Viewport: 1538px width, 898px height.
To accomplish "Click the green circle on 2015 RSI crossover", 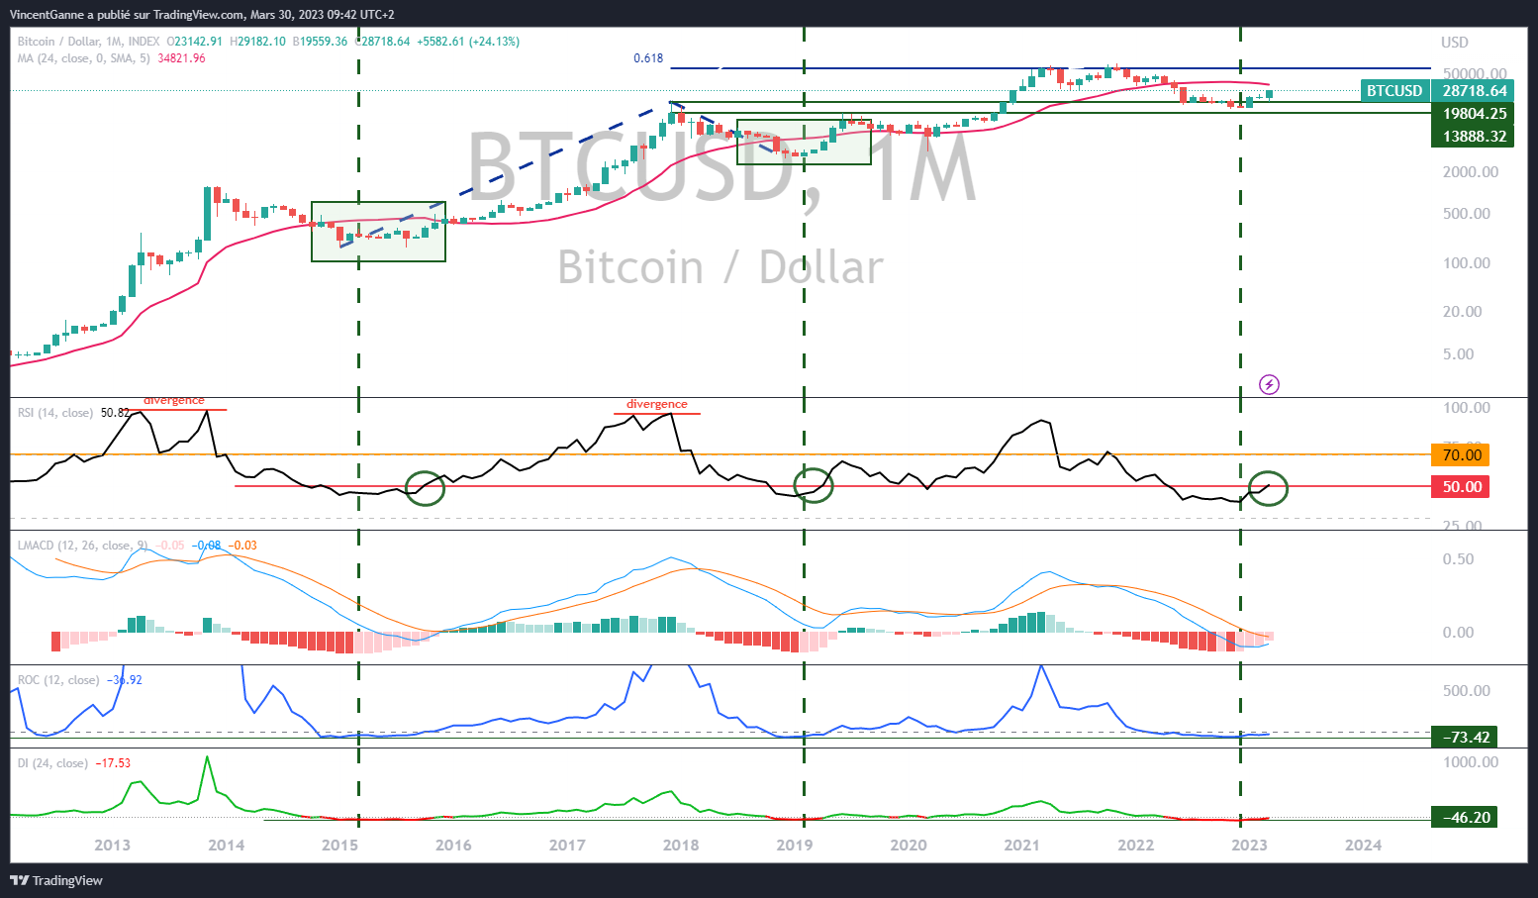I will (x=426, y=488).
